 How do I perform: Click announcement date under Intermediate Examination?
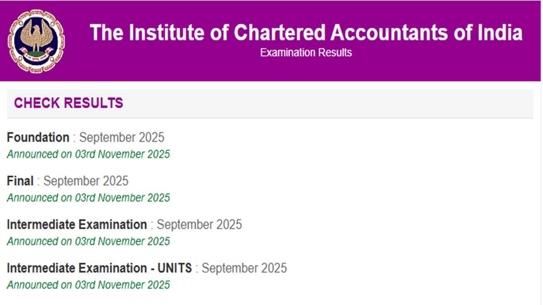[88, 241]
